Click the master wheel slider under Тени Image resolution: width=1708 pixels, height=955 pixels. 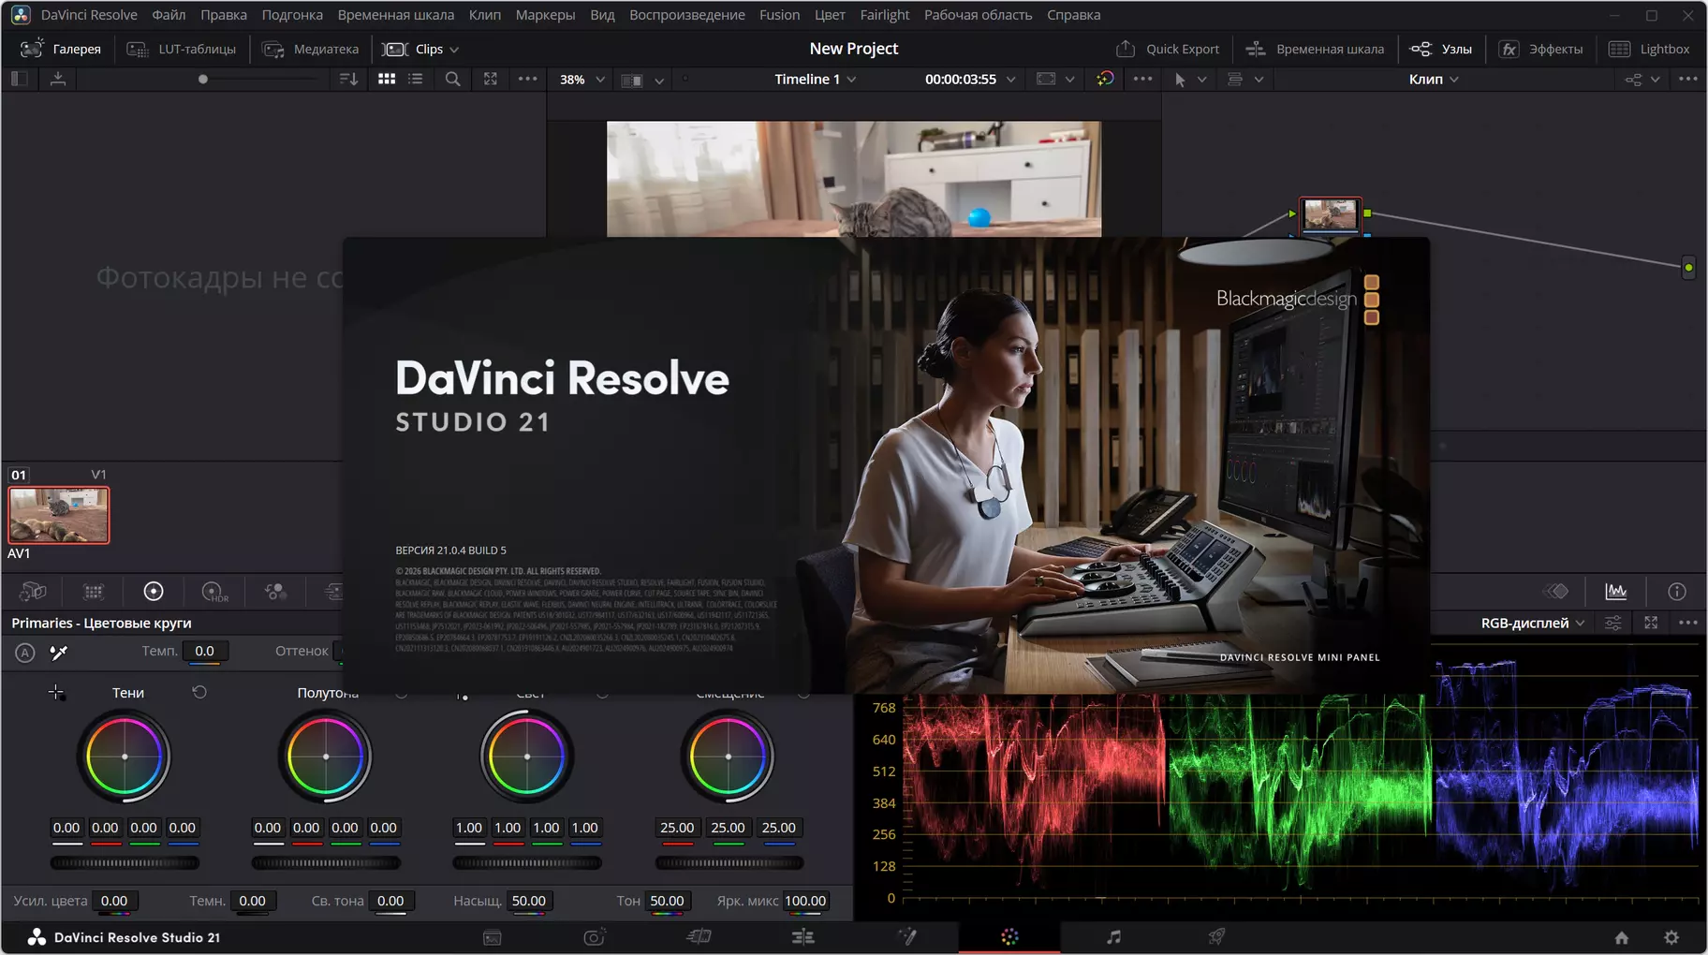125,862
